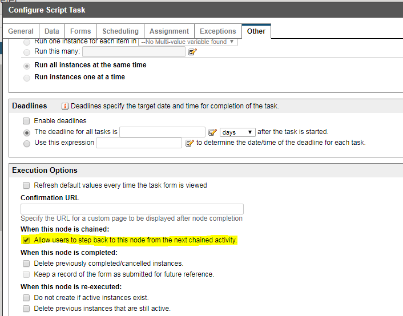The image size is (403, 316).
Task: Open expression editor for Use this expression
Action: pos(190,143)
